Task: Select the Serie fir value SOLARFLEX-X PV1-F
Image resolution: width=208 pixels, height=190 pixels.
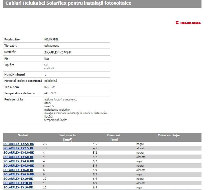Action: (57, 52)
